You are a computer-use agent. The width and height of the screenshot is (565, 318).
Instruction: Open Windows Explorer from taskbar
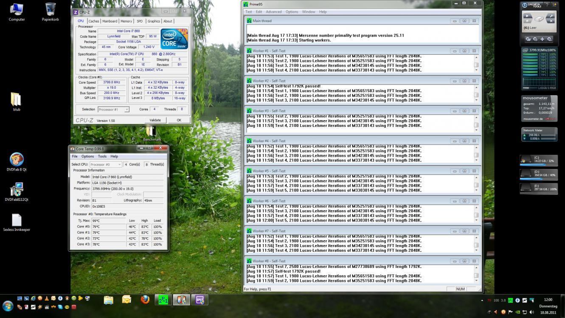pos(108,300)
